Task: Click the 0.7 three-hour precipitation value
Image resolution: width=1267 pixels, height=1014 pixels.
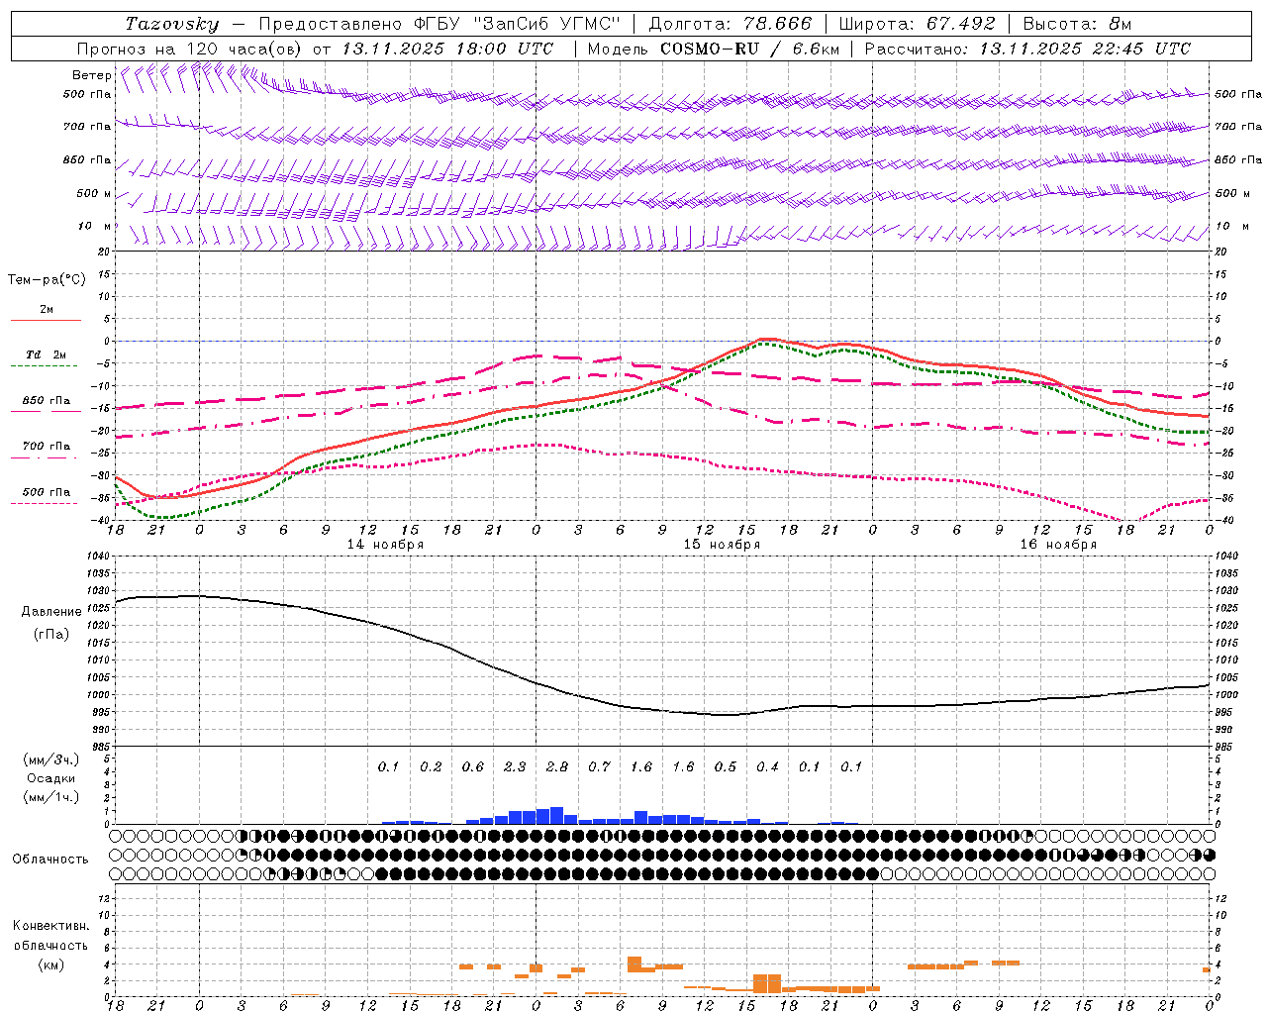Action: click(599, 766)
